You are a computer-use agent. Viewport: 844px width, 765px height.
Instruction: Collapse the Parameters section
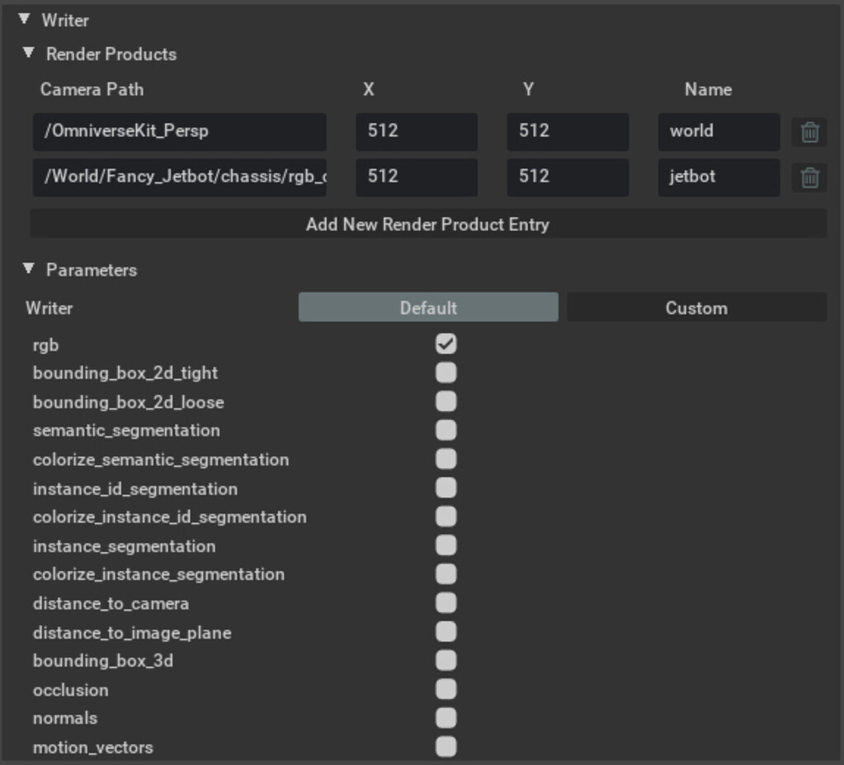[x=30, y=270]
